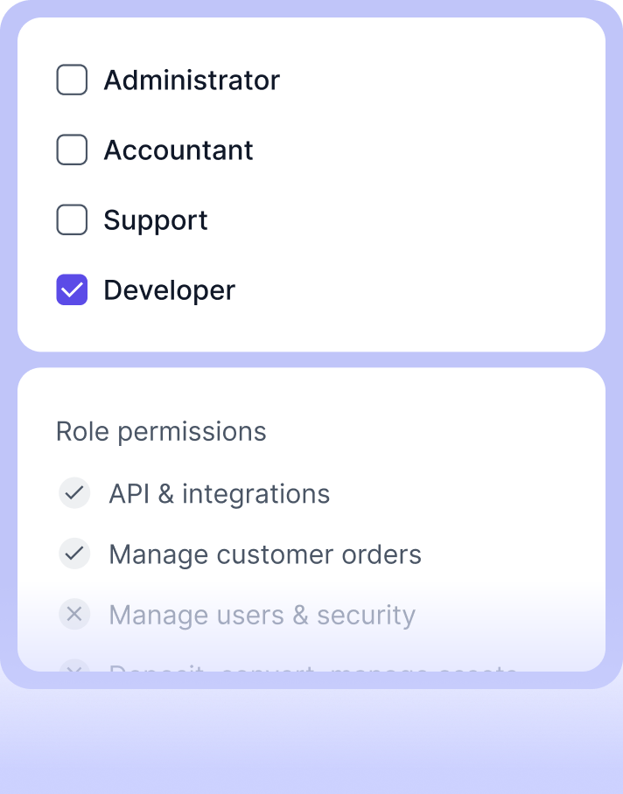Click the checkmark icon beside Manage customer orders
The height and width of the screenshot is (794, 623).
click(74, 554)
